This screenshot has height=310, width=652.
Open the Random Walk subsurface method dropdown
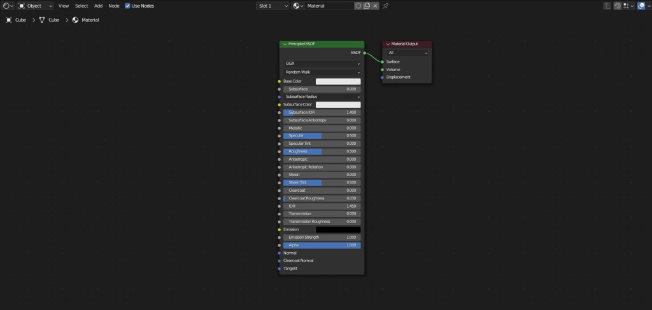tap(322, 72)
